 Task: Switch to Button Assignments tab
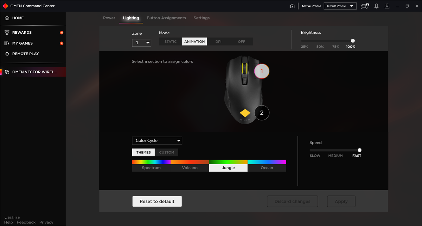166,18
